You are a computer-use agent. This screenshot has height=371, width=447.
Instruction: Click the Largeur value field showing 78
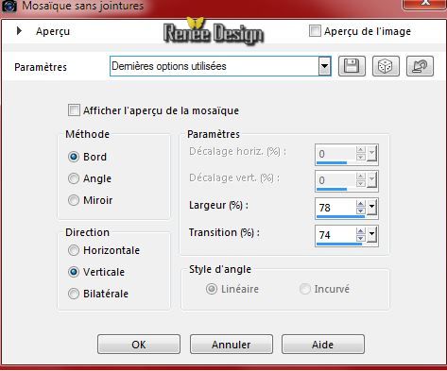tap(335, 208)
